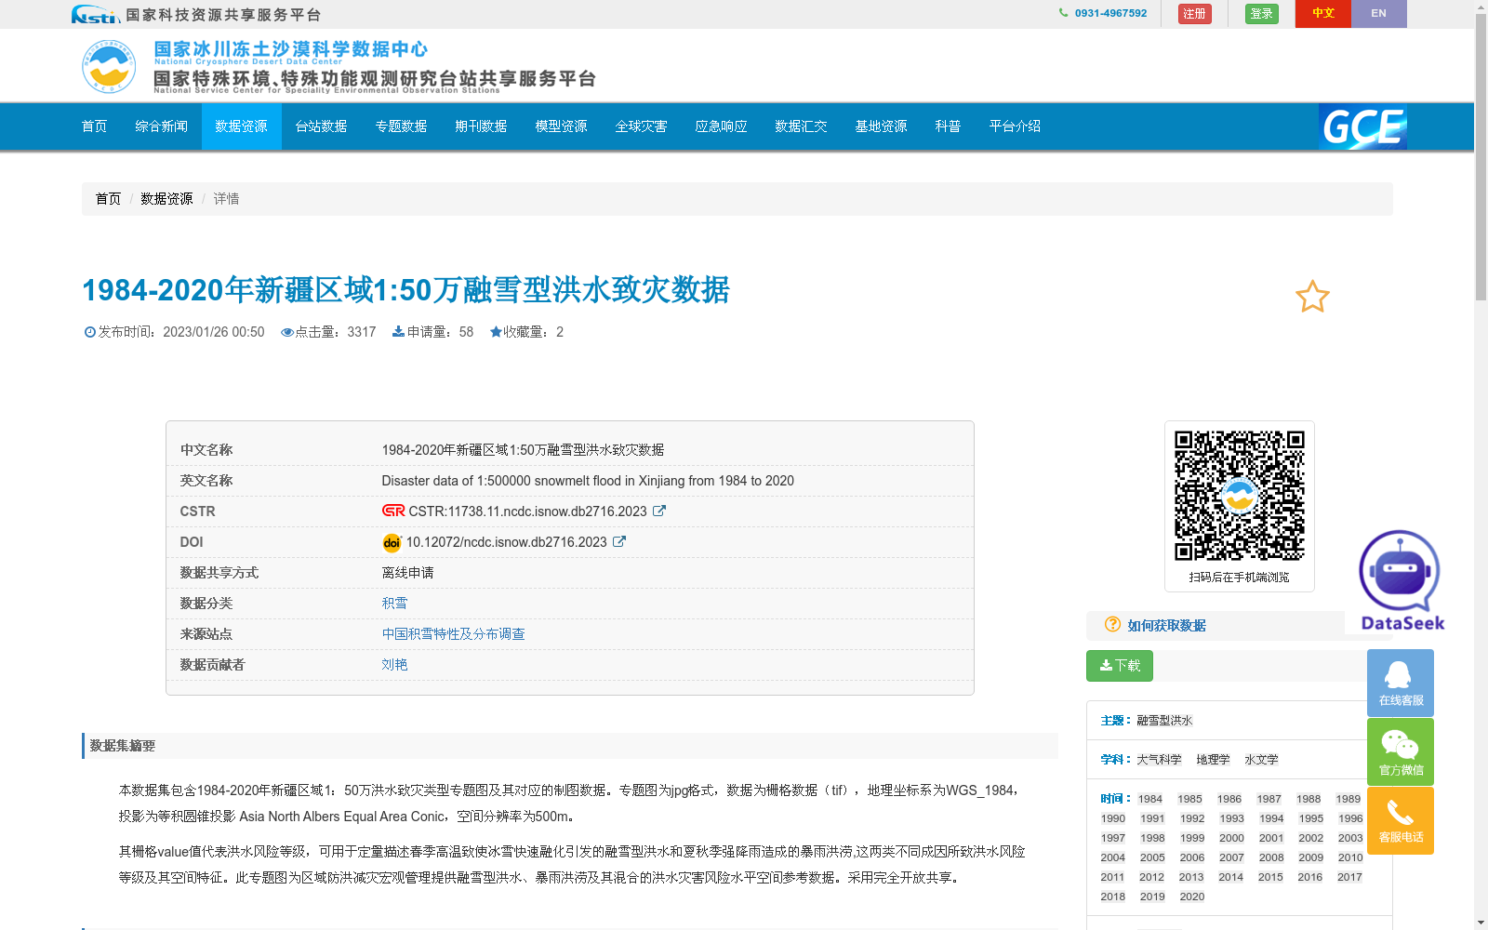Click the 水文学 discipline tag

pyautogui.click(x=1262, y=760)
